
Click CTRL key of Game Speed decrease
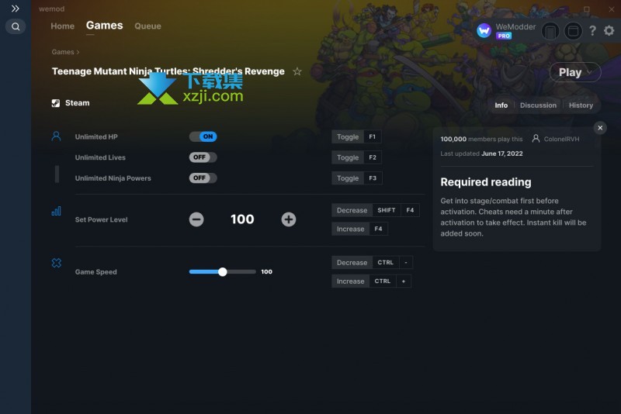(385, 263)
